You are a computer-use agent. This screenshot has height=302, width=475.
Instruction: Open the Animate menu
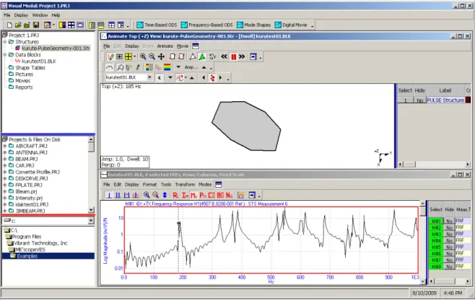165,46
